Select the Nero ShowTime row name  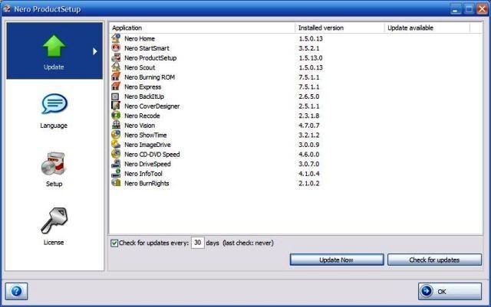tap(146, 135)
